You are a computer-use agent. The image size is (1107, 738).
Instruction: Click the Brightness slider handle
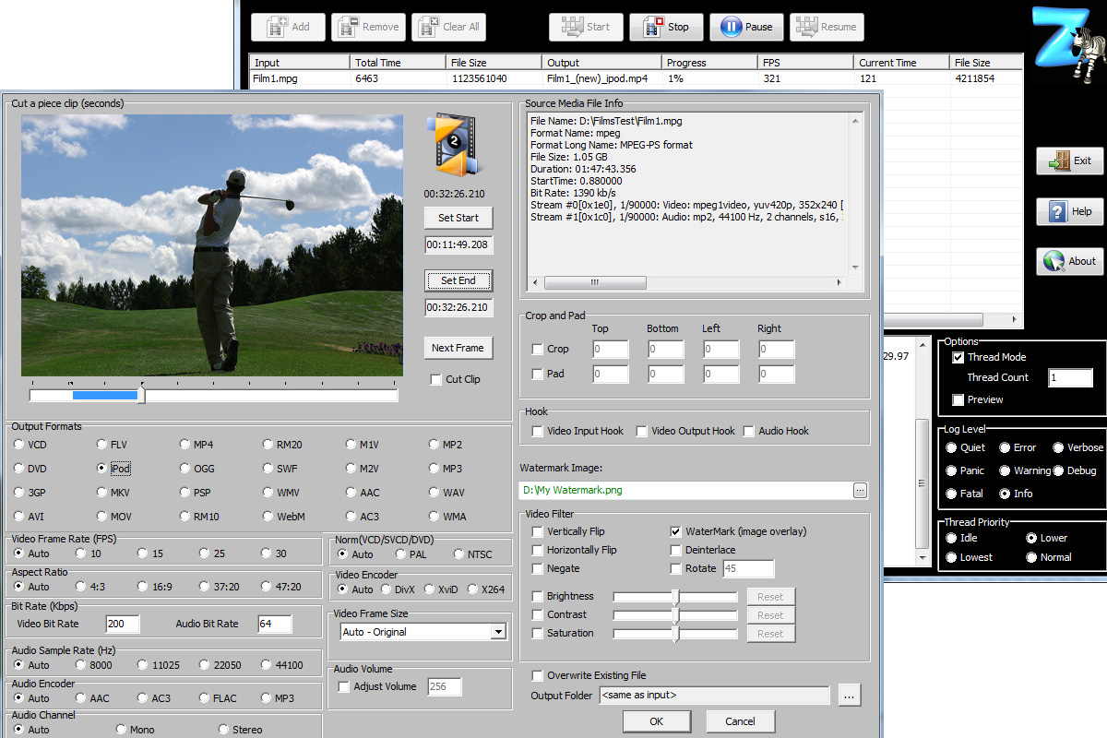tap(675, 597)
